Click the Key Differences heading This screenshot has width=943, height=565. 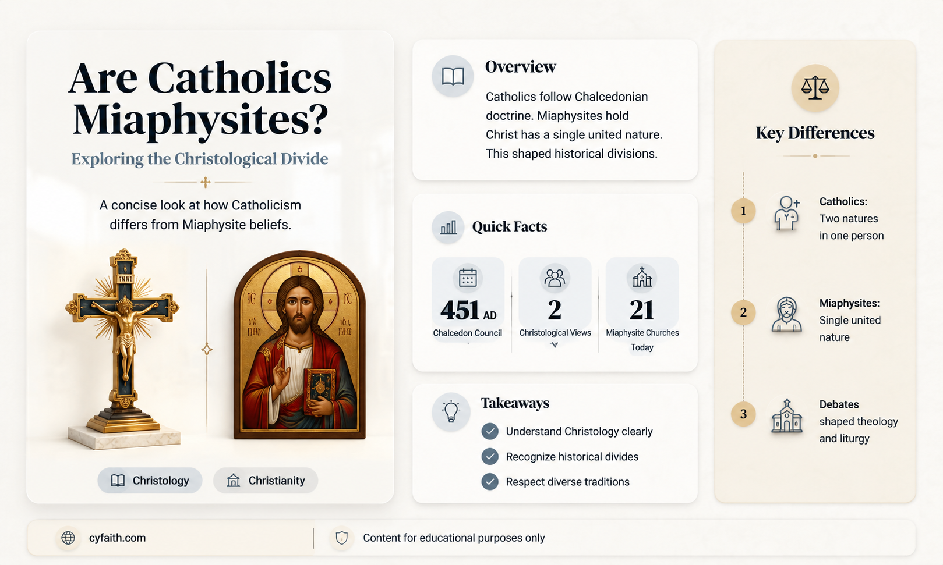(815, 133)
